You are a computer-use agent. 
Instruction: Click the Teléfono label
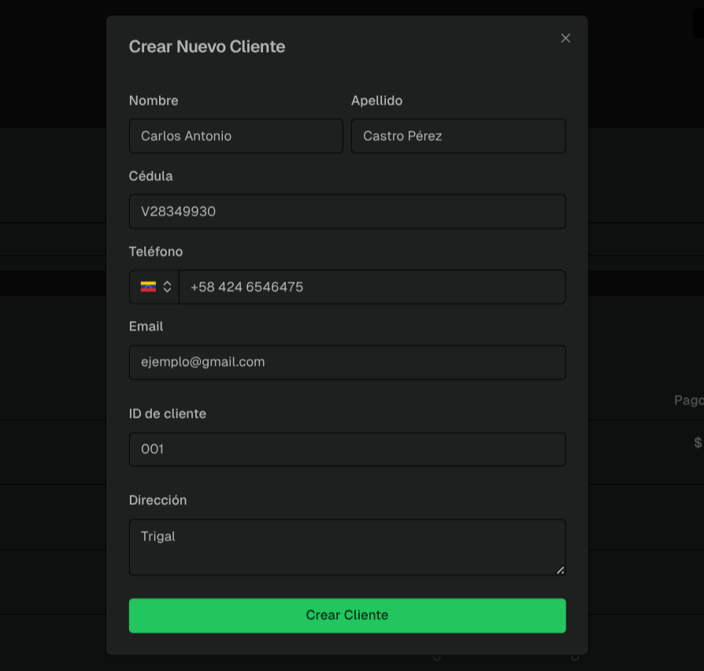[156, 252]
